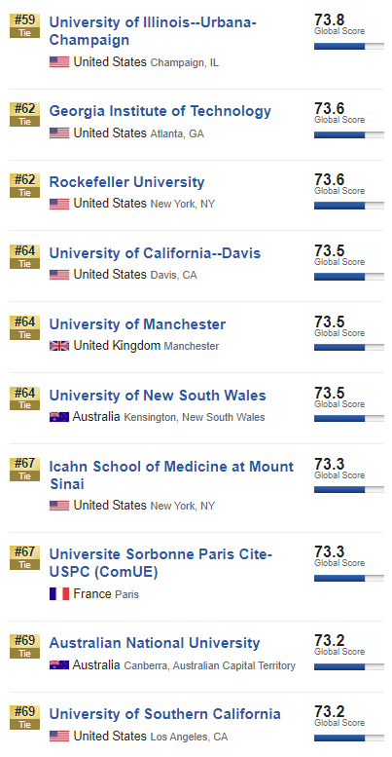The height and width of the screenshot is (757, 392).
Task: Click score bar for University of Manchester
Action: click(x=349, y=347)
